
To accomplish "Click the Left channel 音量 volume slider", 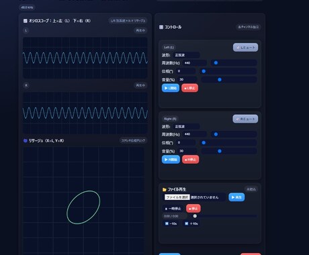I will coord(229,79).
